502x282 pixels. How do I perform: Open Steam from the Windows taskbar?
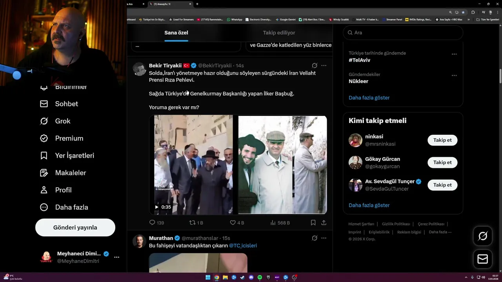[x=242, y=277]
